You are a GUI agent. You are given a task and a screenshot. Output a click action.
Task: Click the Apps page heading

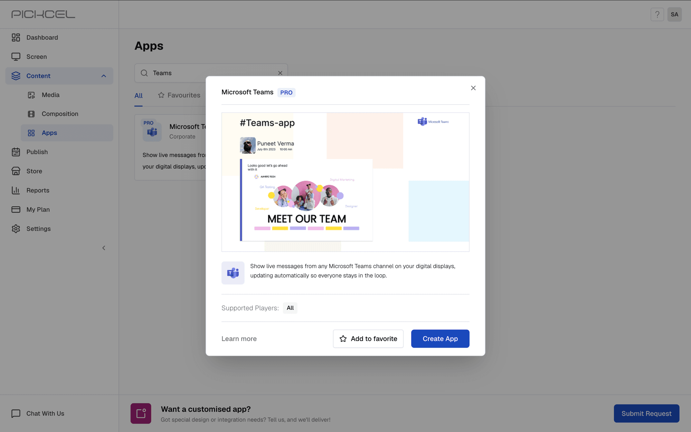pyautogui.click(x=149, y=46)
